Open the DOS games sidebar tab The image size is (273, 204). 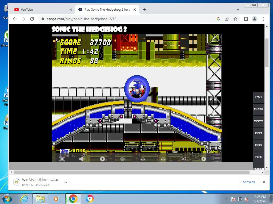click(x=259, y=145)
